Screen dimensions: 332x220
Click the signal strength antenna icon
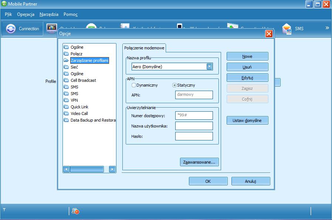4,210
